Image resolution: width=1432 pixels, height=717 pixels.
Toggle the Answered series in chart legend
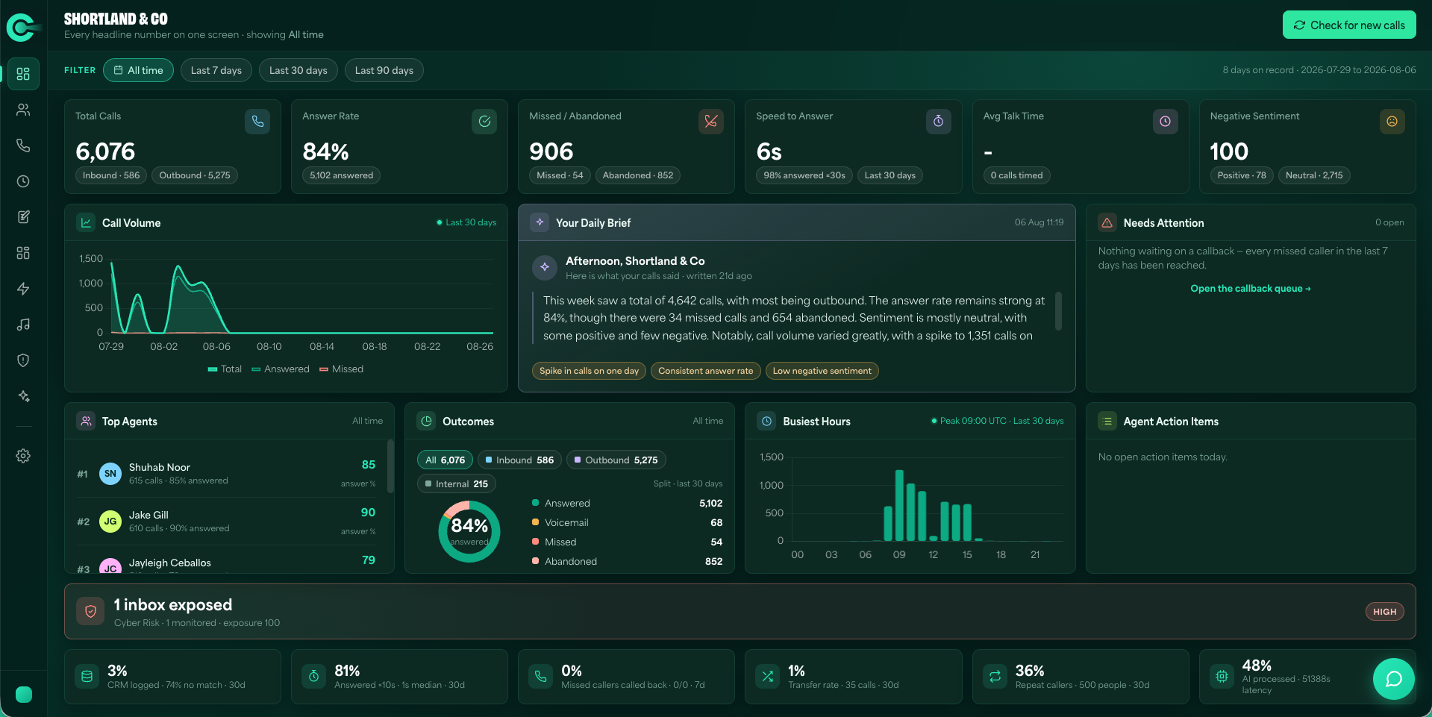pos(281,369)
